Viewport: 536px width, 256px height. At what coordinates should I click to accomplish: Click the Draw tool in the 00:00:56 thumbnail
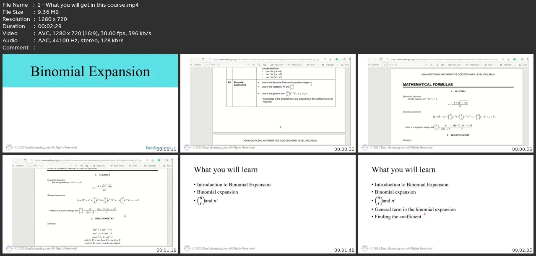(x=488, y=65)
